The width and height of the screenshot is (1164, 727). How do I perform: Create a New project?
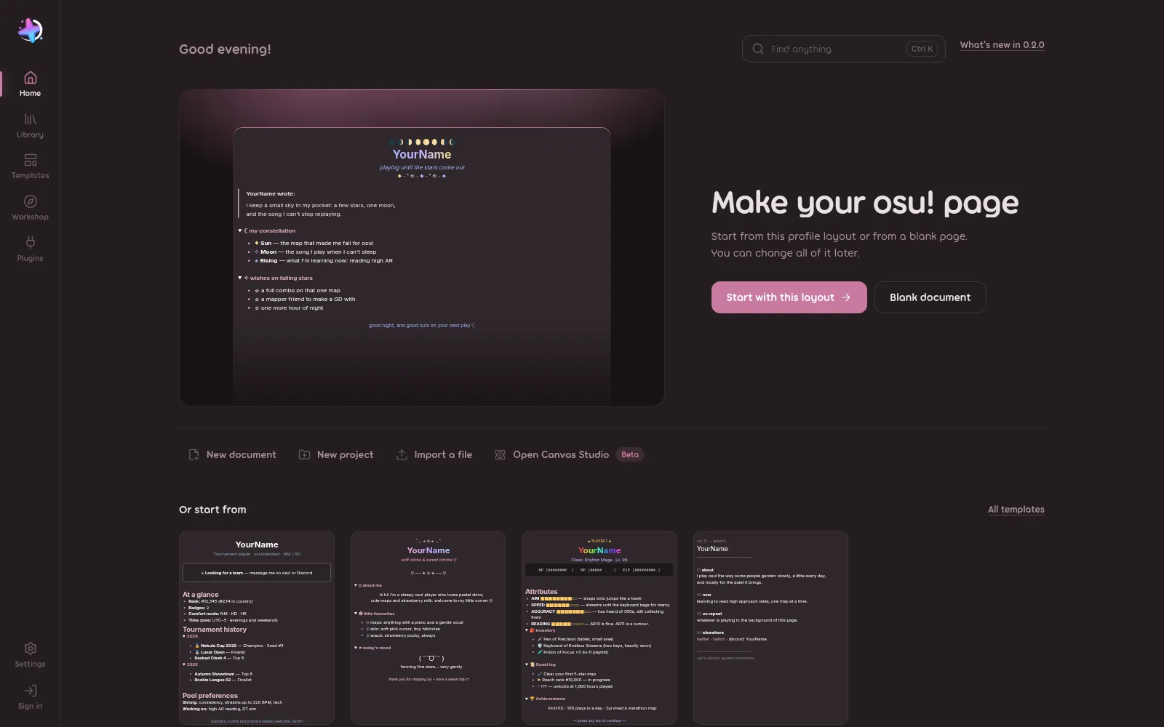336,454
